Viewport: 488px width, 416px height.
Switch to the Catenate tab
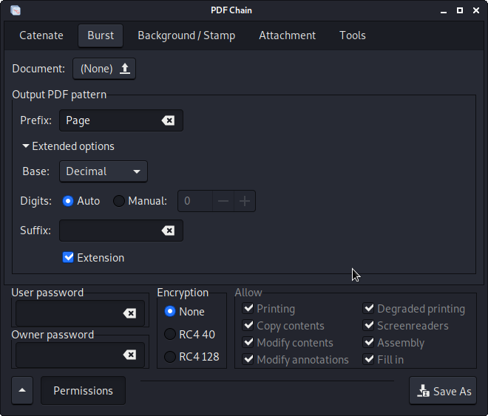tap(41, 35)
